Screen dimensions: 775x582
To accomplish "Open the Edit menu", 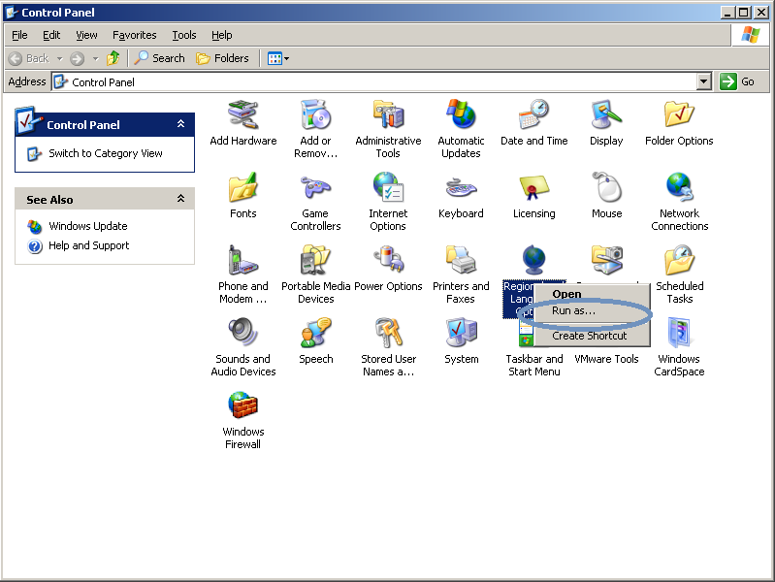I will coord(51,35).
